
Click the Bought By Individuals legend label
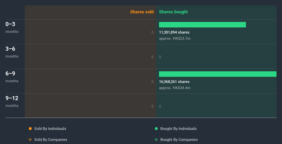coord(178,129)
